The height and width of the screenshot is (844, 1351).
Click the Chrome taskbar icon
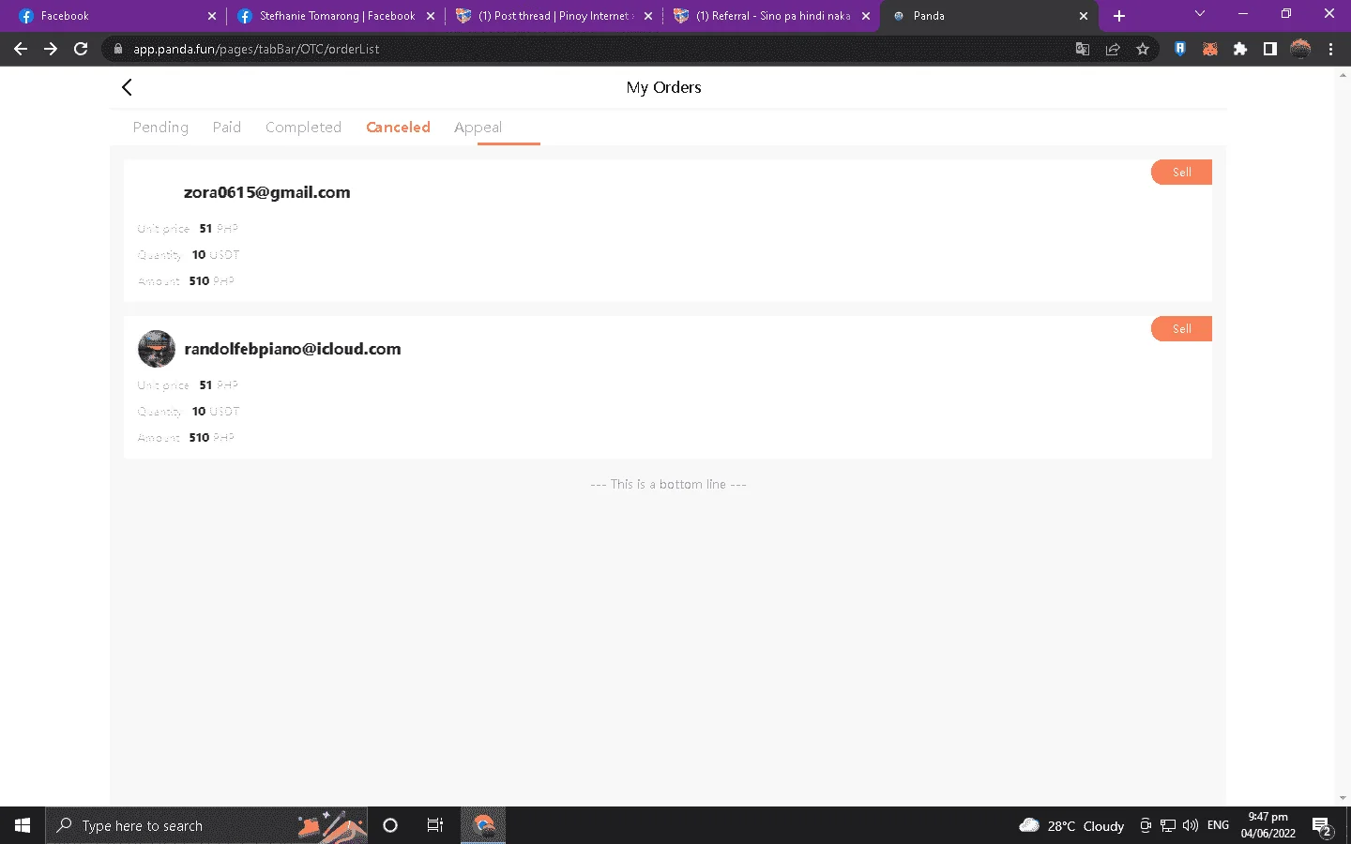(x=483, y=825)
